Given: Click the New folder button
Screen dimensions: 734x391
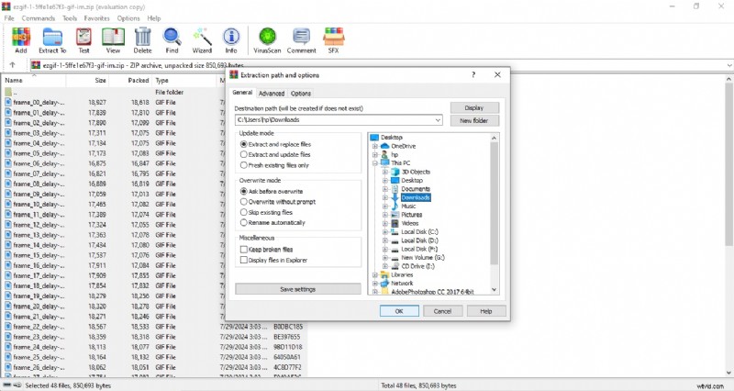Looking at the screenshot, I should click(x=474, y=120).
